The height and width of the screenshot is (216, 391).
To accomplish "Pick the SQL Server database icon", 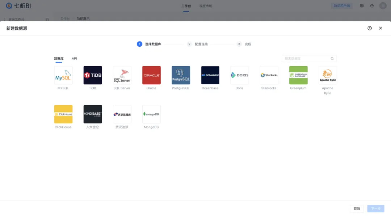I will coord(122,75).
